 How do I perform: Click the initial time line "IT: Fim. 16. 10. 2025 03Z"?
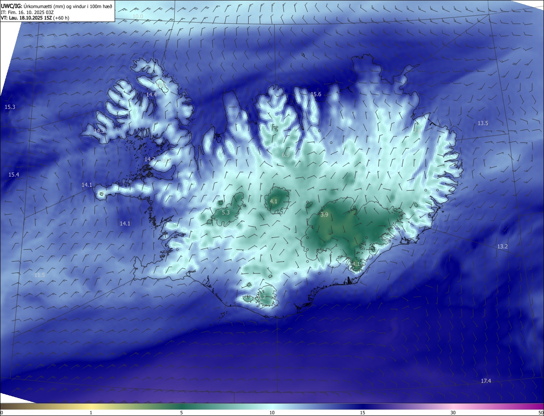(27, 12)
